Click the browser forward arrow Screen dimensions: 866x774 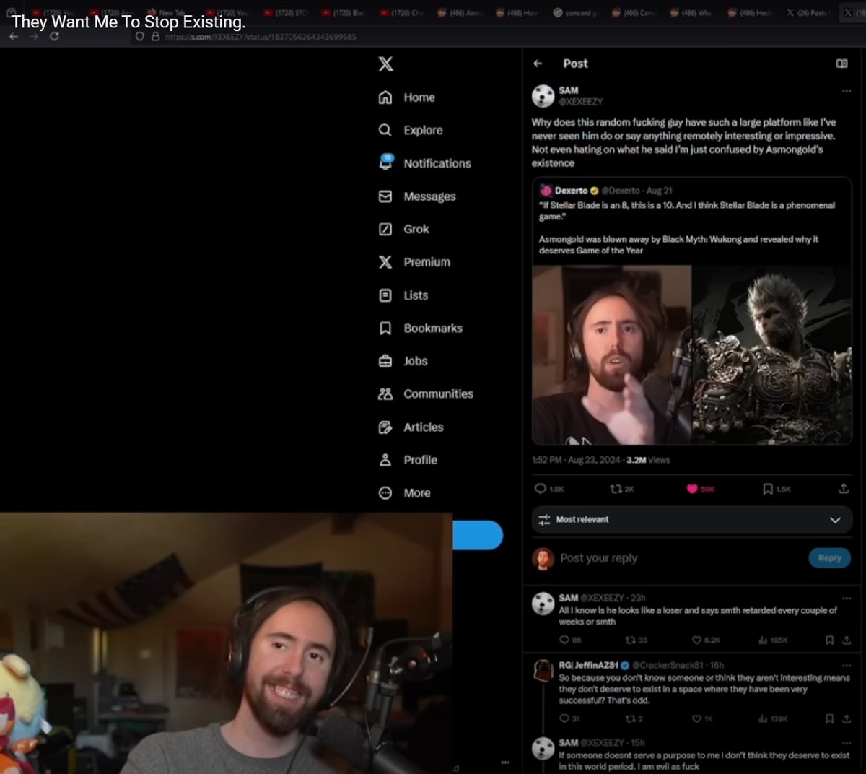tap(34, 36)
